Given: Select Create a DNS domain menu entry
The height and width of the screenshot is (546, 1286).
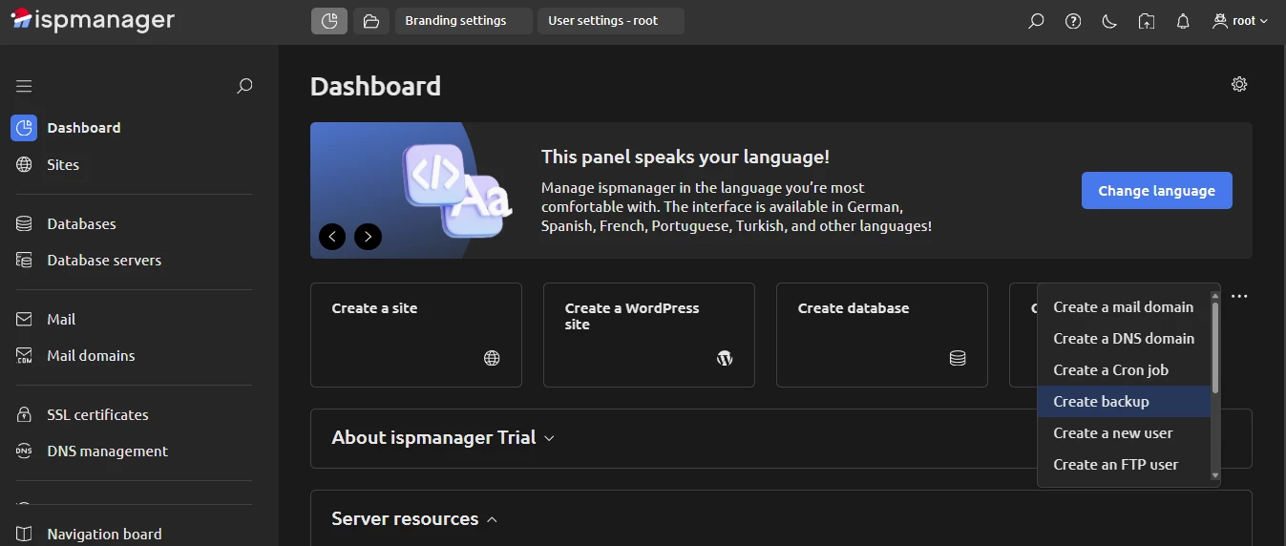Looking at the screenshot, I should coord(1124,339).
